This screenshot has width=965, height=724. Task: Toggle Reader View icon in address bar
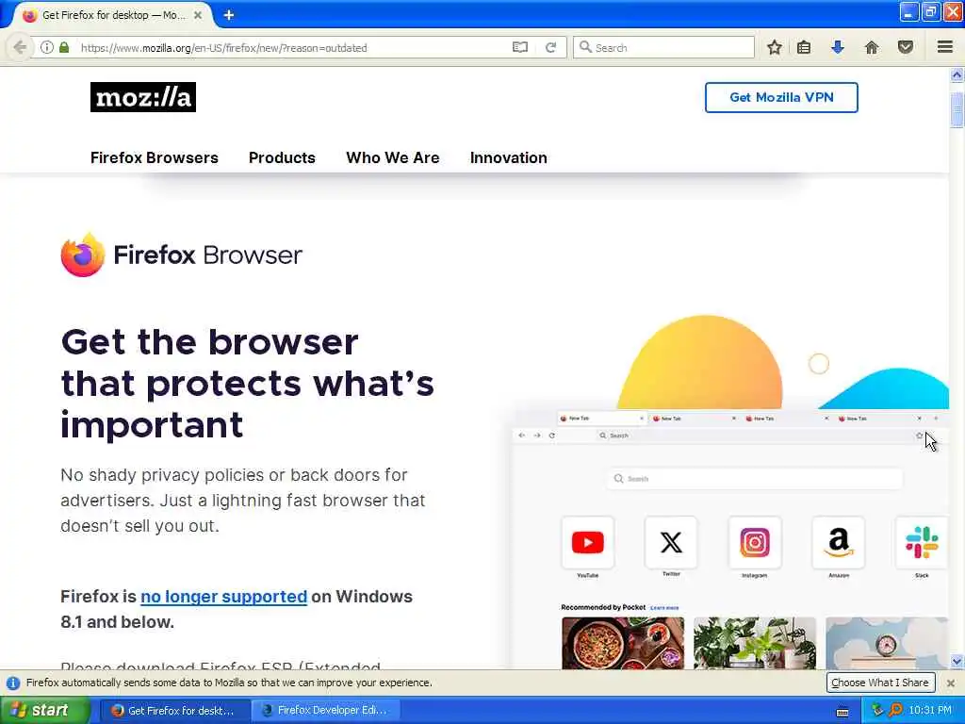pyautogui.click(x=520, y=47)
